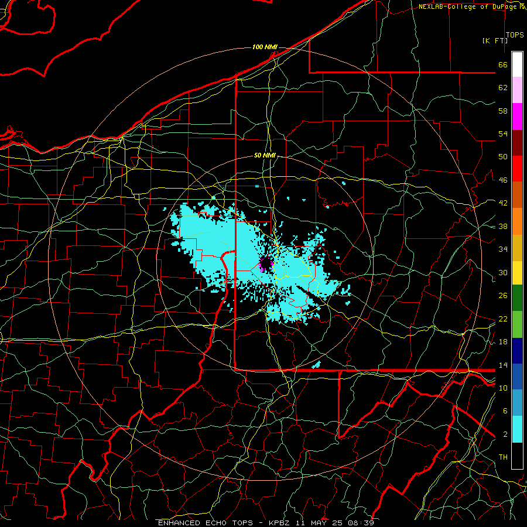Pick the bright yellow legend color block

point(517,273)
